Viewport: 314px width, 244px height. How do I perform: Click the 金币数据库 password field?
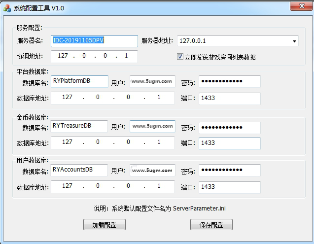coord(229,127)
